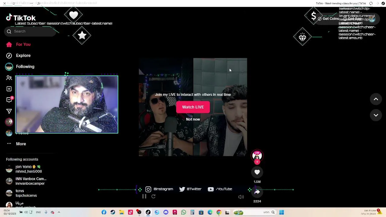The width and height of the screenshot is (386, 217).
Task: Like the video with heart icon
Action: pos(257,172)
